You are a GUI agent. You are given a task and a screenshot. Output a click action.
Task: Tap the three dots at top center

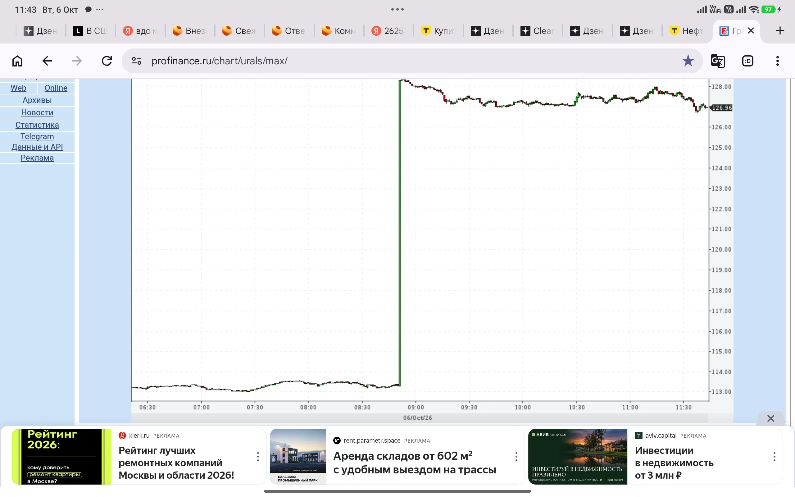point(397,9)
